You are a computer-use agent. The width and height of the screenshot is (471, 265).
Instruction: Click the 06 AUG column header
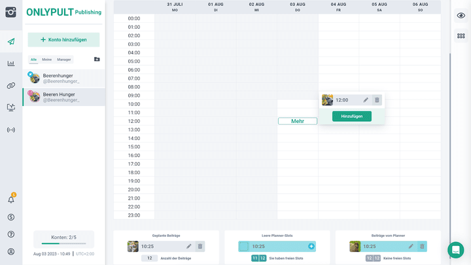(x=420, y=7)
